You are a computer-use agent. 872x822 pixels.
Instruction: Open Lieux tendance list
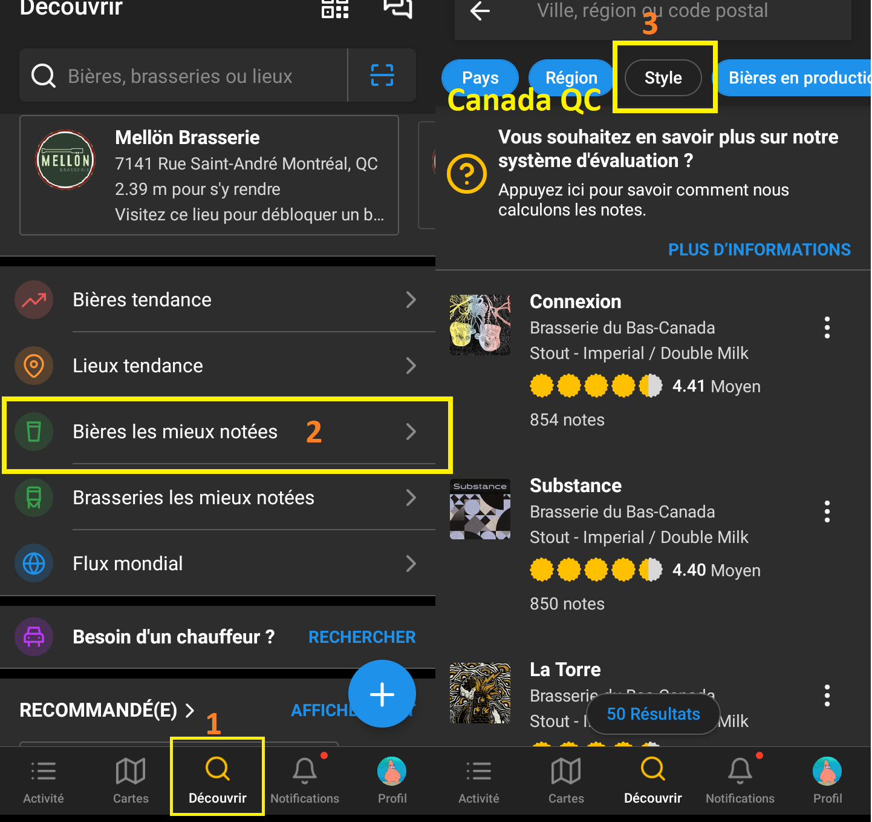pos(218,366)
